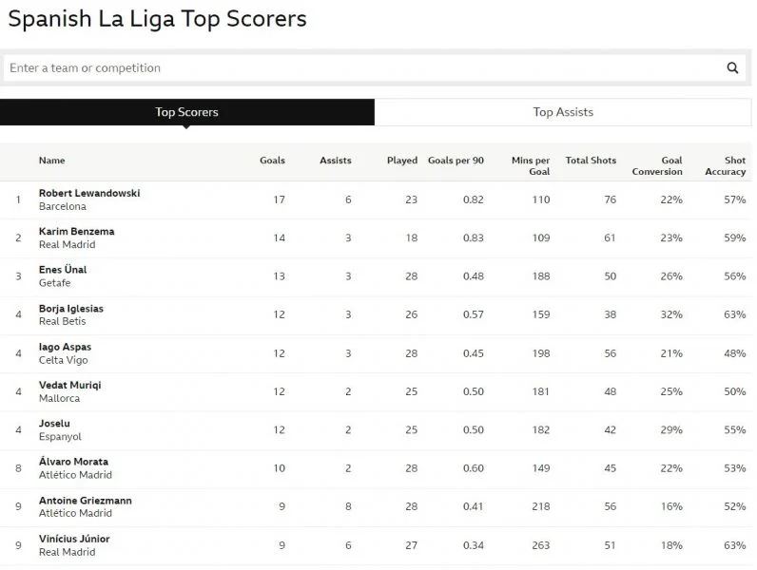
Task: Click the Name column header
Action: [51, 161]
